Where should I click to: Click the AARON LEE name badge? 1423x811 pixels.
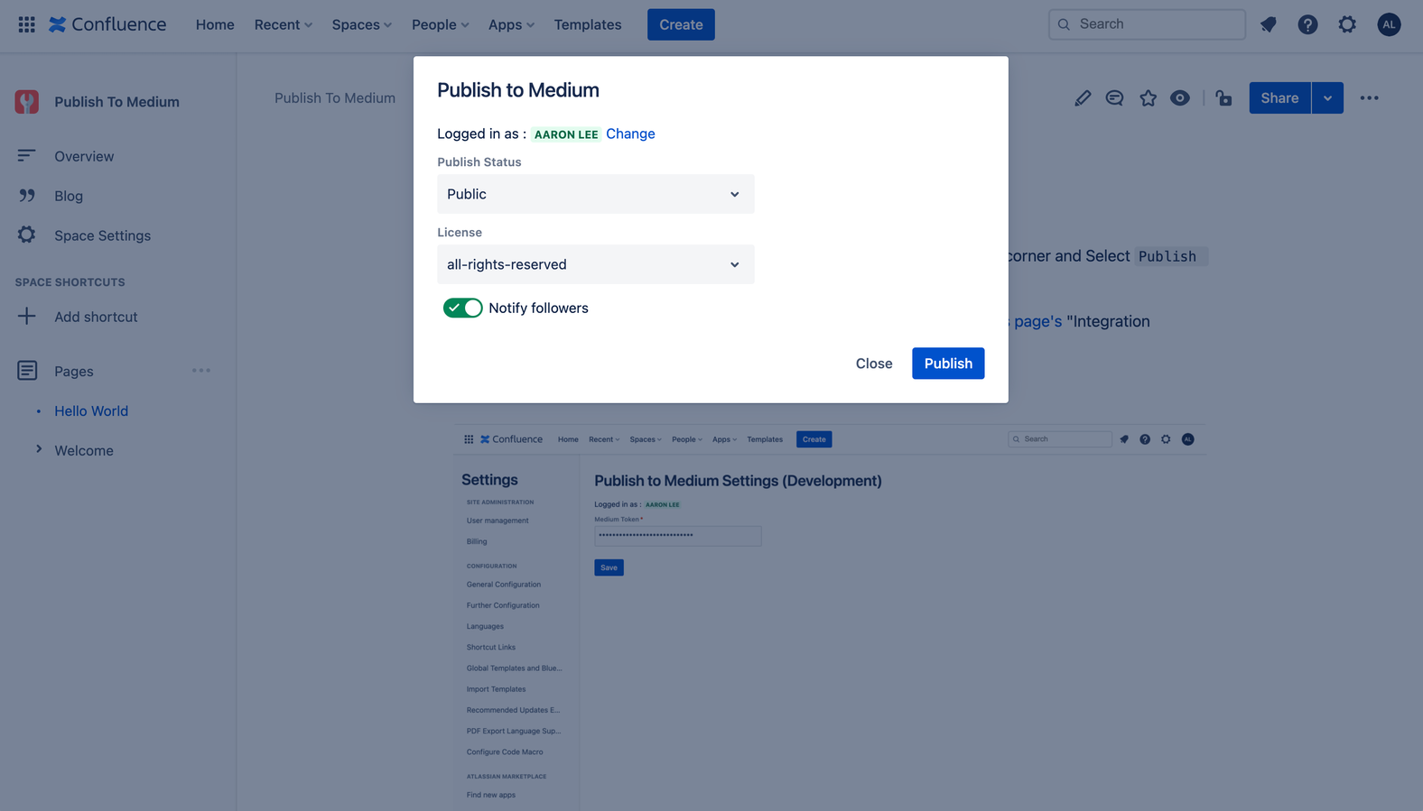click(x=566, y=134)
